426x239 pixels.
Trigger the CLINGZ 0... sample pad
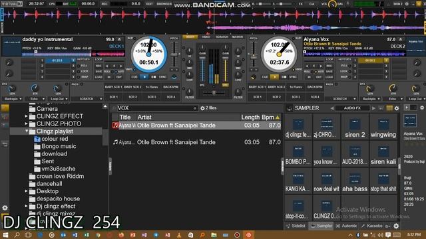point(326,208)
